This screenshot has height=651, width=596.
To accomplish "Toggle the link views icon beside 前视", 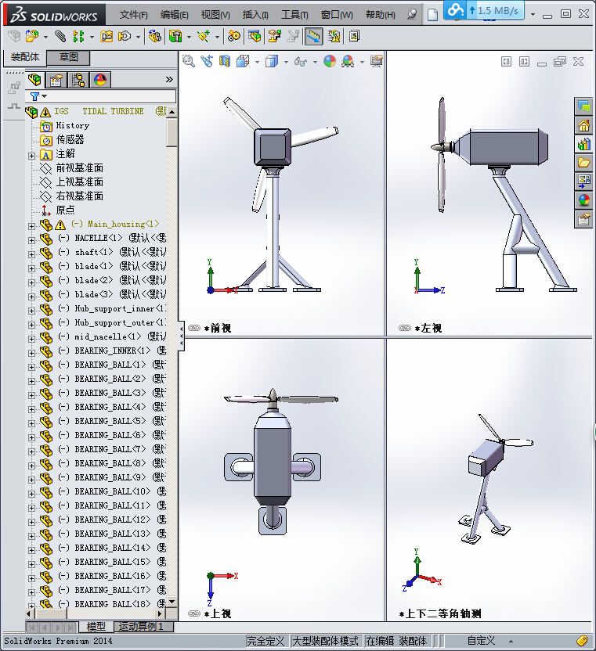I will (x=194, y=329).
